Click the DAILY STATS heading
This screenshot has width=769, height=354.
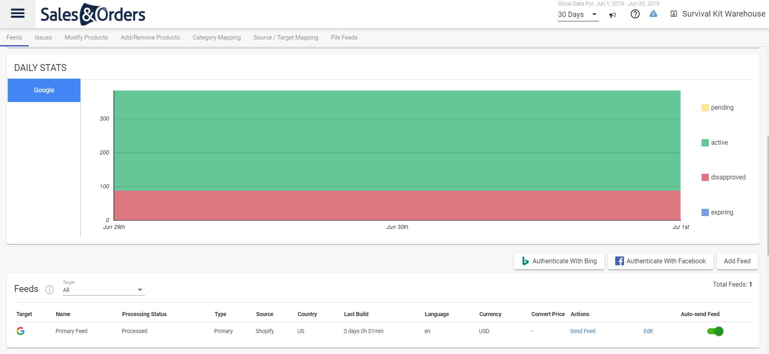tap(40, 68)
